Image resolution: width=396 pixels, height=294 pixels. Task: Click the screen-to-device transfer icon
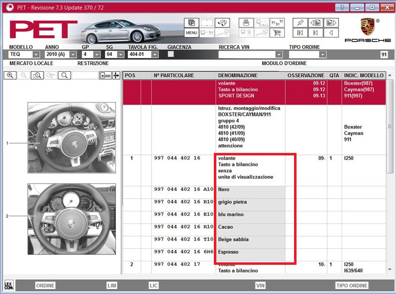tap(246, 33)
